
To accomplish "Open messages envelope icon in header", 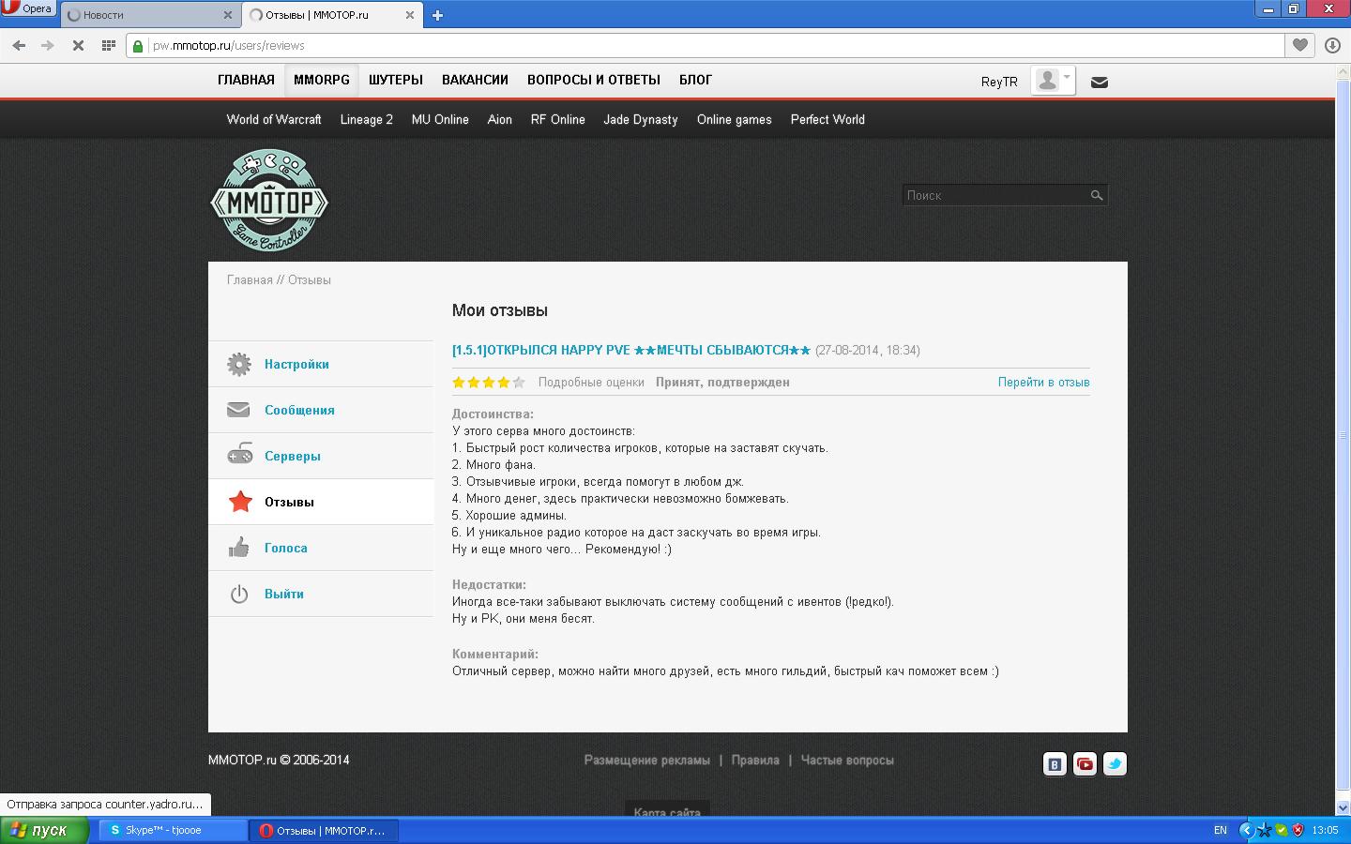I will click(1100, 83).
